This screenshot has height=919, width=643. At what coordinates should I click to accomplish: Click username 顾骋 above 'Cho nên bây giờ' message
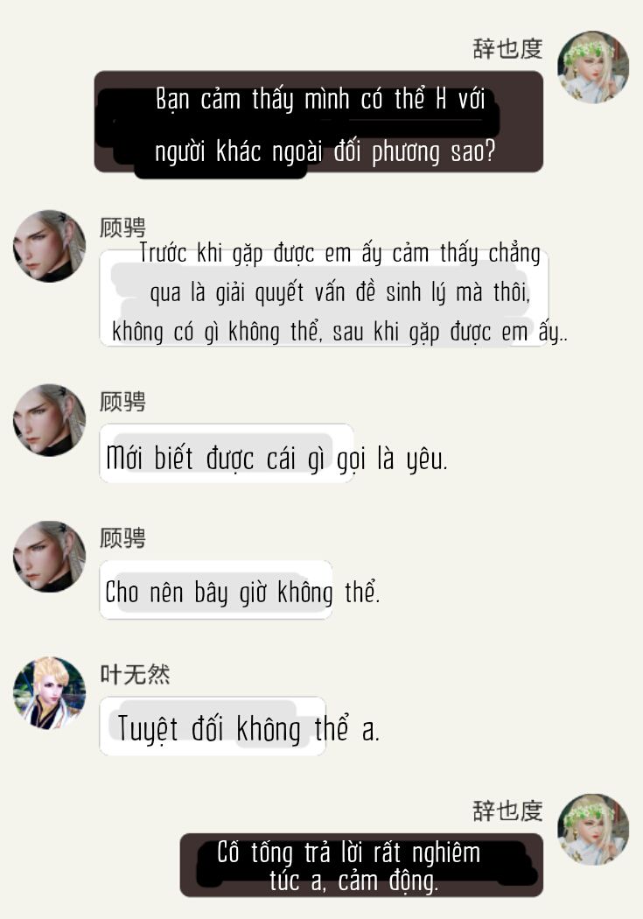point(122,538)
